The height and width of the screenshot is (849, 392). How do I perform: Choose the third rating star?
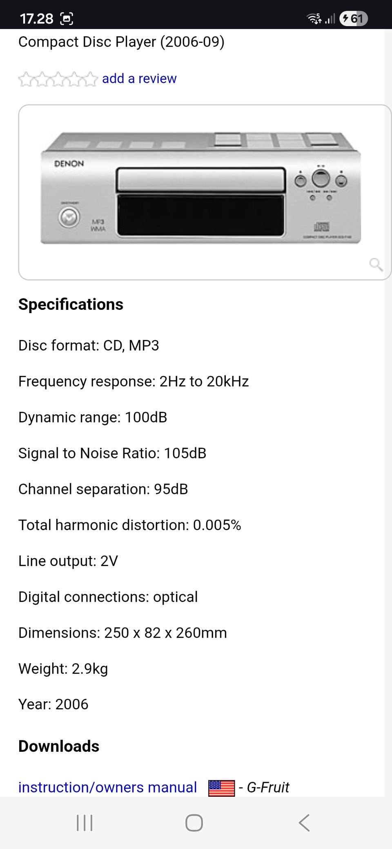point(58,79)
